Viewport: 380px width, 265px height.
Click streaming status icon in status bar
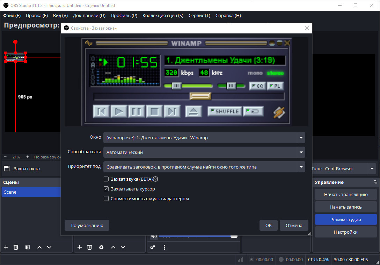251,259
